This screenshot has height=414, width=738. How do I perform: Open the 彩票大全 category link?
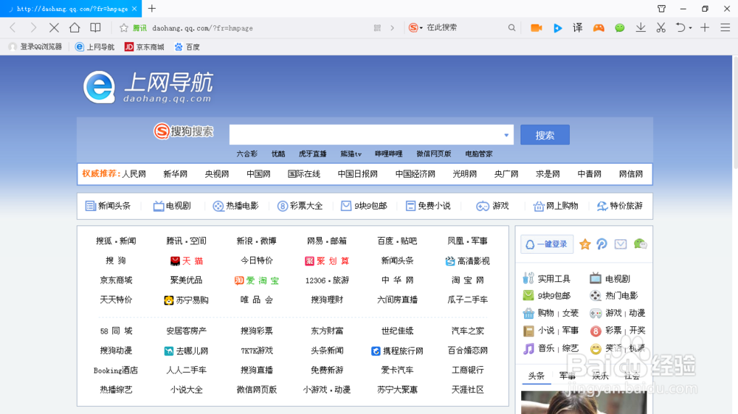(300, 206)
